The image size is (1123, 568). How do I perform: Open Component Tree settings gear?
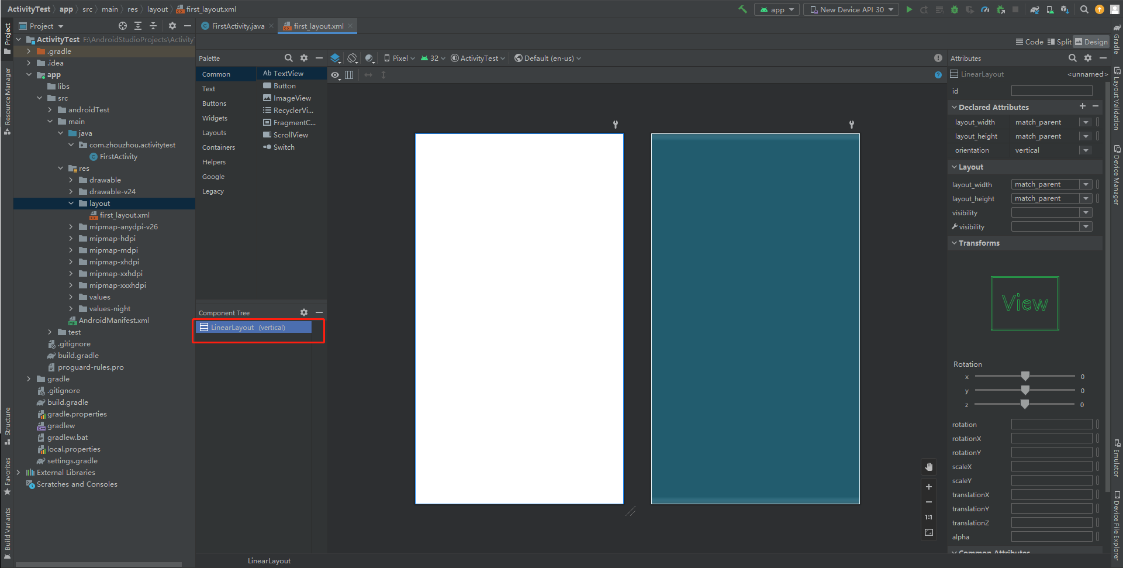(x=304, y=312)
